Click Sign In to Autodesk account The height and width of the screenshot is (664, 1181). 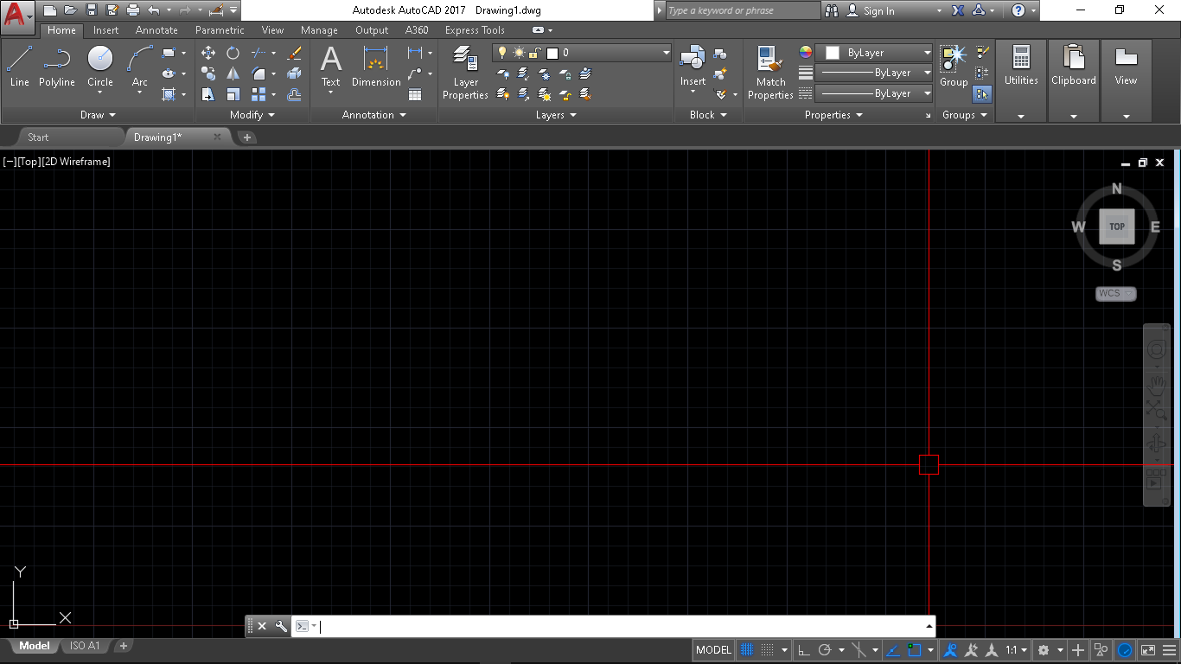[x=879, y=11]
